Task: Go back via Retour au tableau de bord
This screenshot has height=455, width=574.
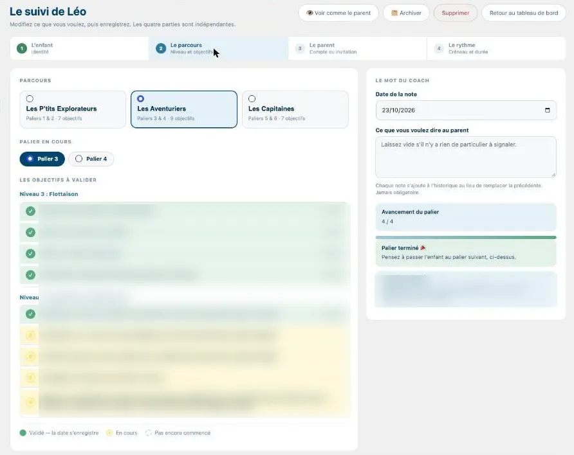Action: (x=524, y=13)
